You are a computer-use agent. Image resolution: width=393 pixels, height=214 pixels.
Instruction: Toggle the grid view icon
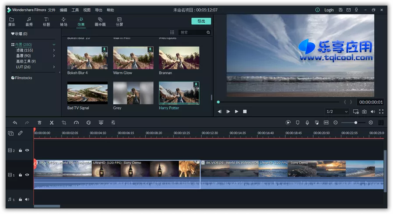[172, 32]
